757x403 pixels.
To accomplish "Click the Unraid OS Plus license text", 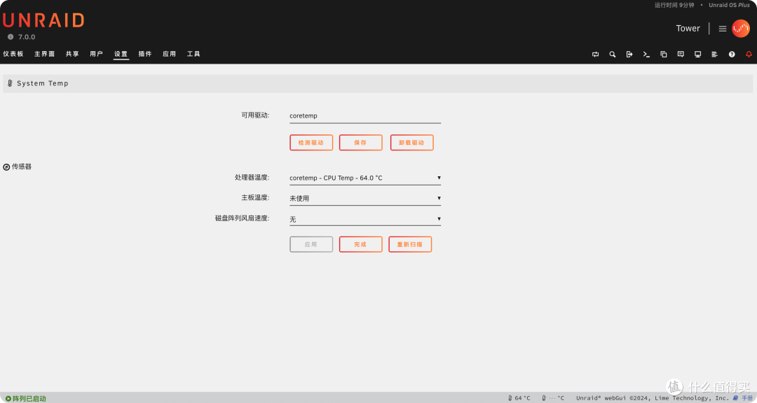I will pyautogui.click(x=729, y=6).
